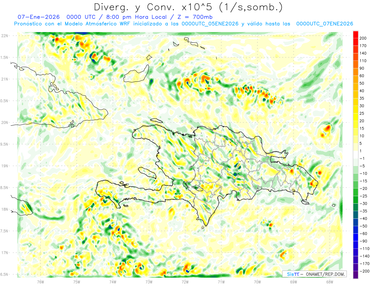The height and width of the screenshot is (286, 370).
Task: Click the positive '50' color scale value
Action: (x=362, y=83)
